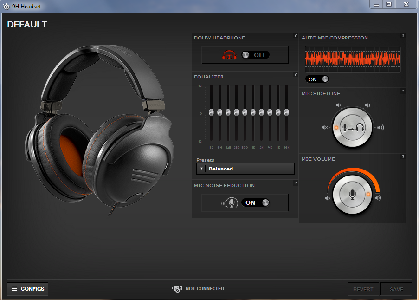Click the Revert button

(363, 289)
